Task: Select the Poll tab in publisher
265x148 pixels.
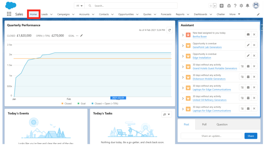Action: pyautogui.click(x=204, y=124)
